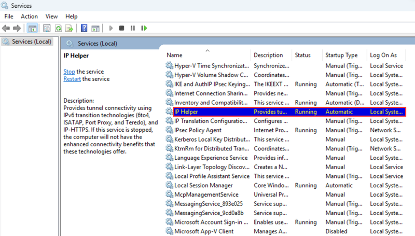415x236 pixels.
Task: Click Pause Service toolbar icon
Action: [133, 28]
